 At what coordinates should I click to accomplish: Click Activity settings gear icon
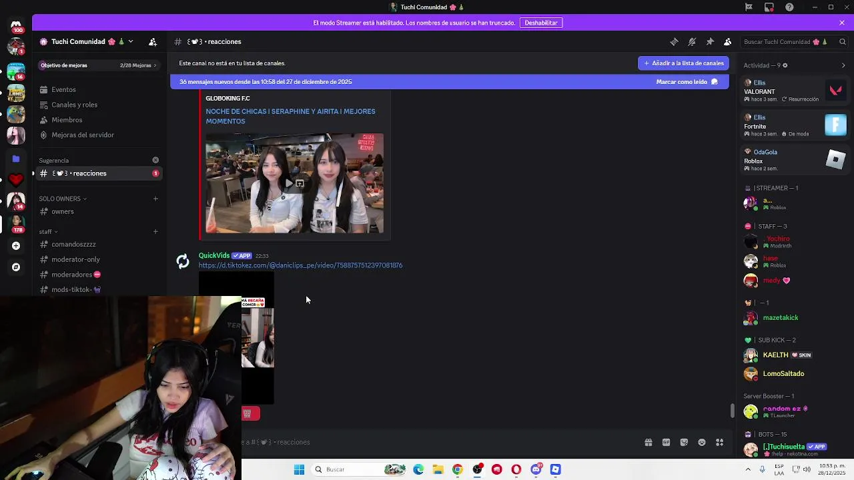pyautogui.click(x=785, y=65)
